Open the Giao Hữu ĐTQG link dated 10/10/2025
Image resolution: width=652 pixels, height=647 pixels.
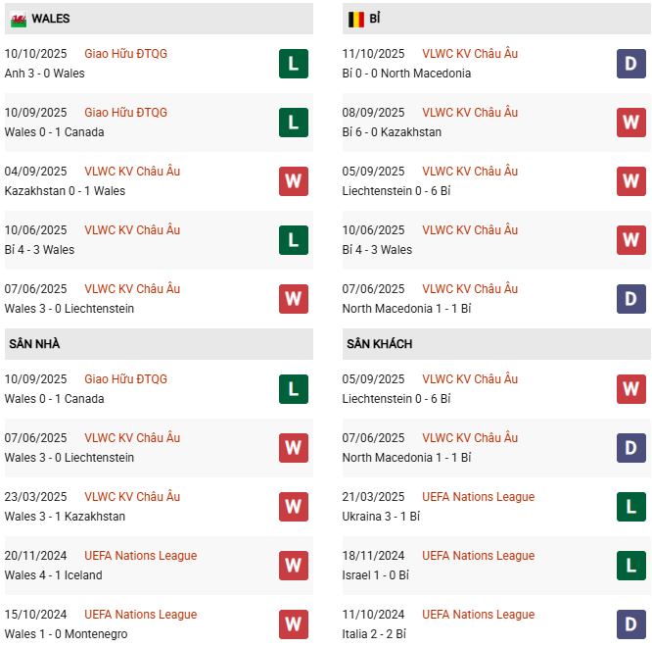click(125, 54)
